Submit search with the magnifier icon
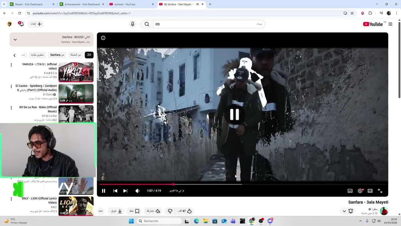 tap(147, 24)
